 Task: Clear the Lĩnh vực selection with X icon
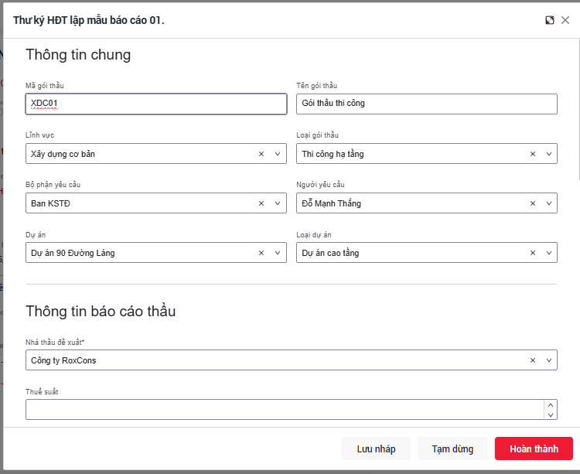pyautogui.click(x=261, y=154)
